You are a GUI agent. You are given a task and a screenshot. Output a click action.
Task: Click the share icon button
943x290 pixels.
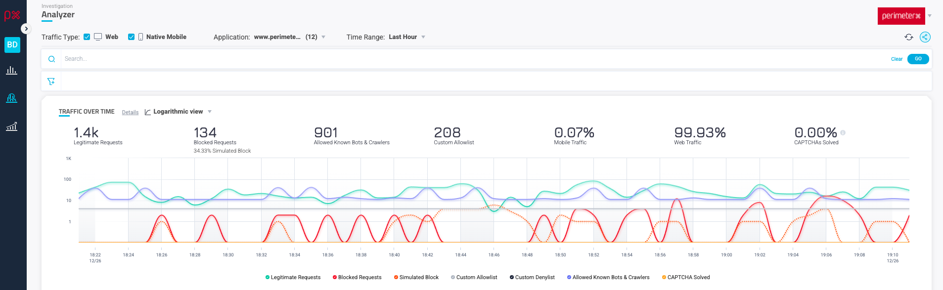click(x=925, y=37)
